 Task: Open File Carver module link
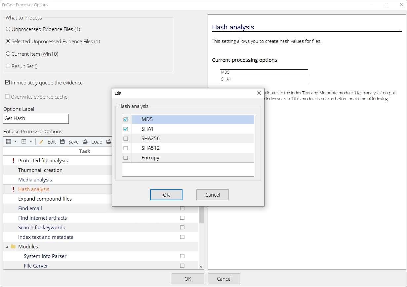coord(36,266)
